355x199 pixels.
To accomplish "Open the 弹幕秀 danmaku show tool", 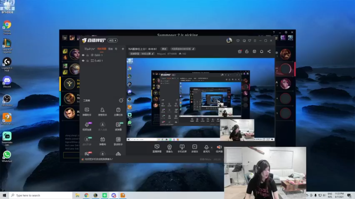I will coord(103,141).
